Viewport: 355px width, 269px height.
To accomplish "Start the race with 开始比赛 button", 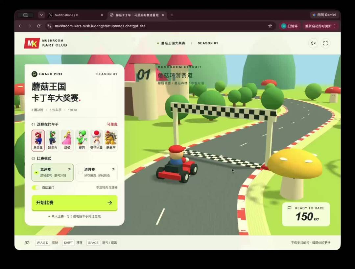I will pos(75,203).
